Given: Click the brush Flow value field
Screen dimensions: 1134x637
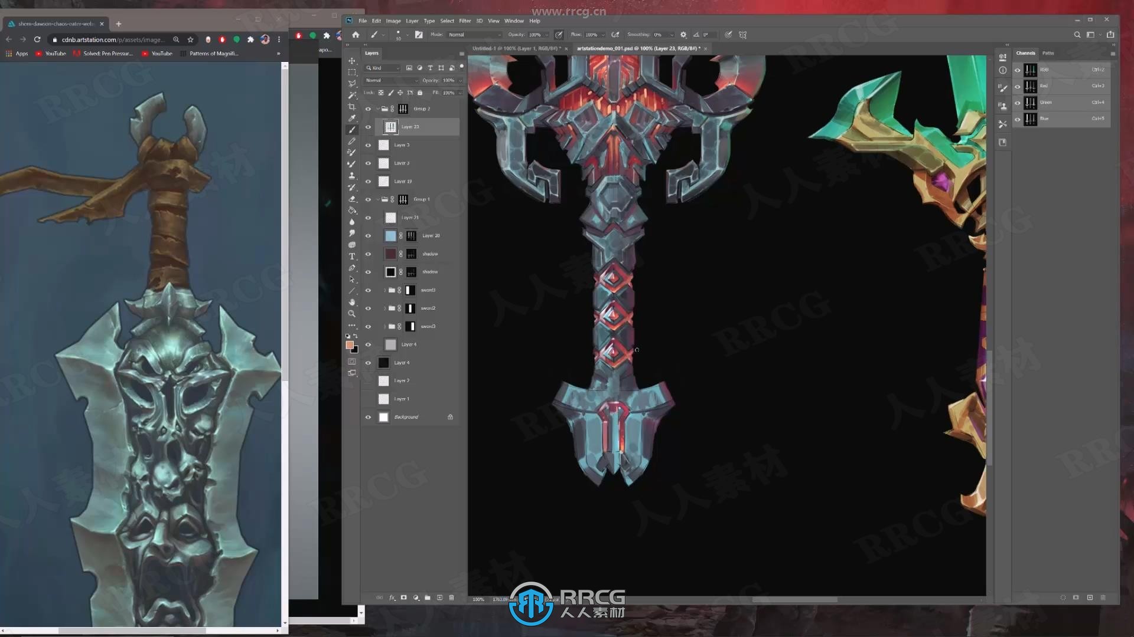Looking at the screenshot, I should (592, 35).
